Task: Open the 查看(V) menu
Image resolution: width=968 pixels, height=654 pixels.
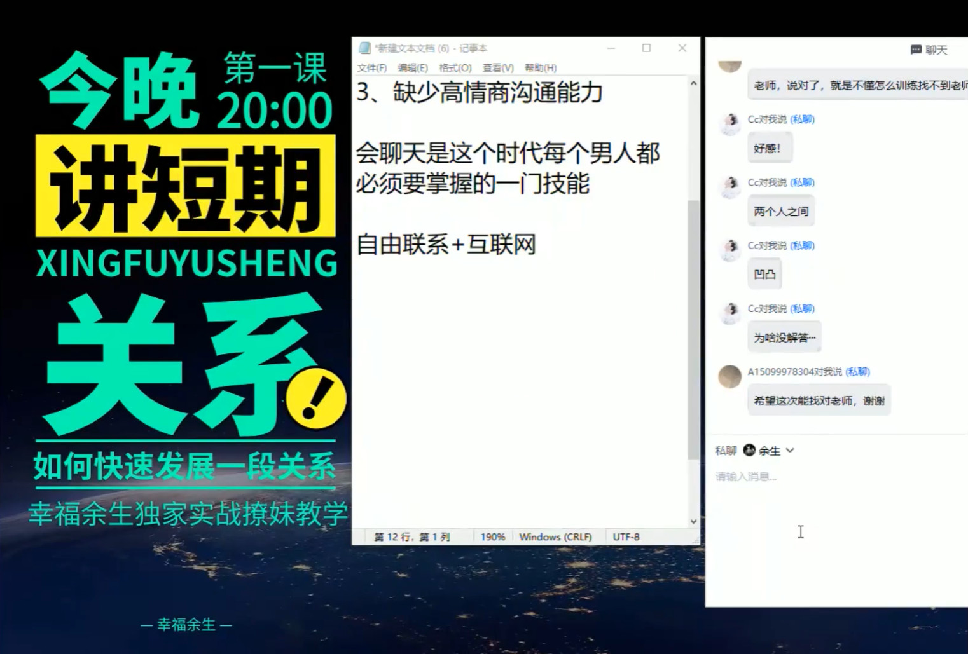Action: 497,68
